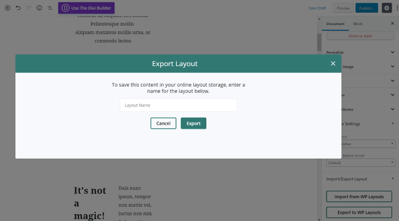Click the "Pellentesque mollis" text line
This screenshot has width=399, height=221.
click(112, 24)
